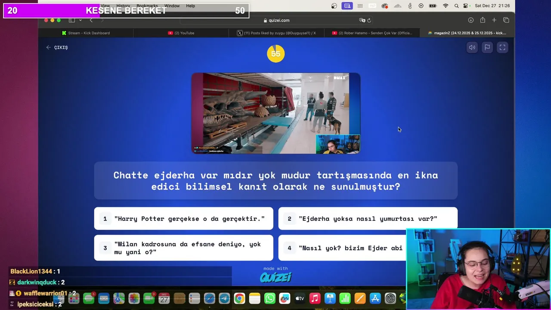Reload the page with refresh icon
This screenshot has width=551, height=310.
[369, 20]
